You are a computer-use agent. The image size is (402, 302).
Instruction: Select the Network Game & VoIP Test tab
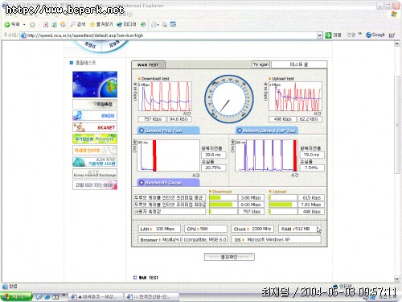click(267, 130)
